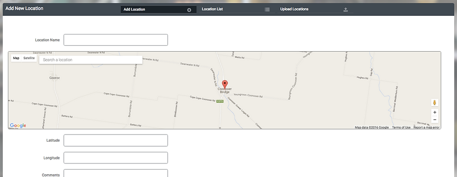Image resolution: width=457 pixels, height=177 pixels.
Task: Zoom out the map with minus button
Action: coord(435,120)
